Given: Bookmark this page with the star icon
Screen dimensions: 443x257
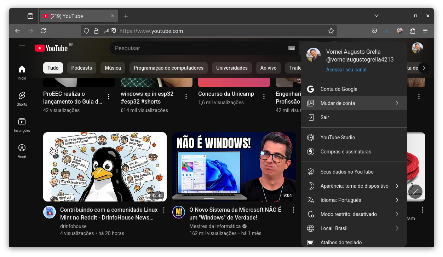Looking at the screenshot, I should tap(331, 31).
